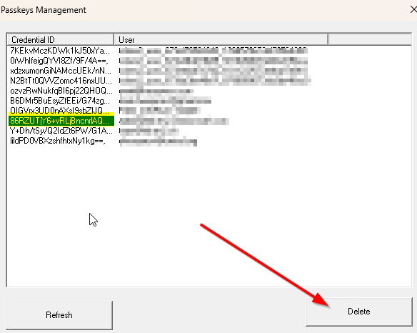Sort by the Credential ID column header
The height and width of the screenshot is (333, 417).
(61, 40)
